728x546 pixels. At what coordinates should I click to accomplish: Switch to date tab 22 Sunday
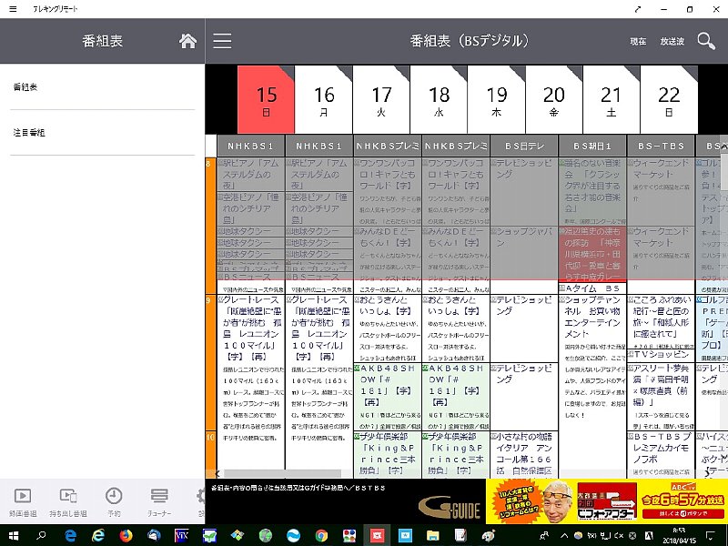(x=669, y=99)
